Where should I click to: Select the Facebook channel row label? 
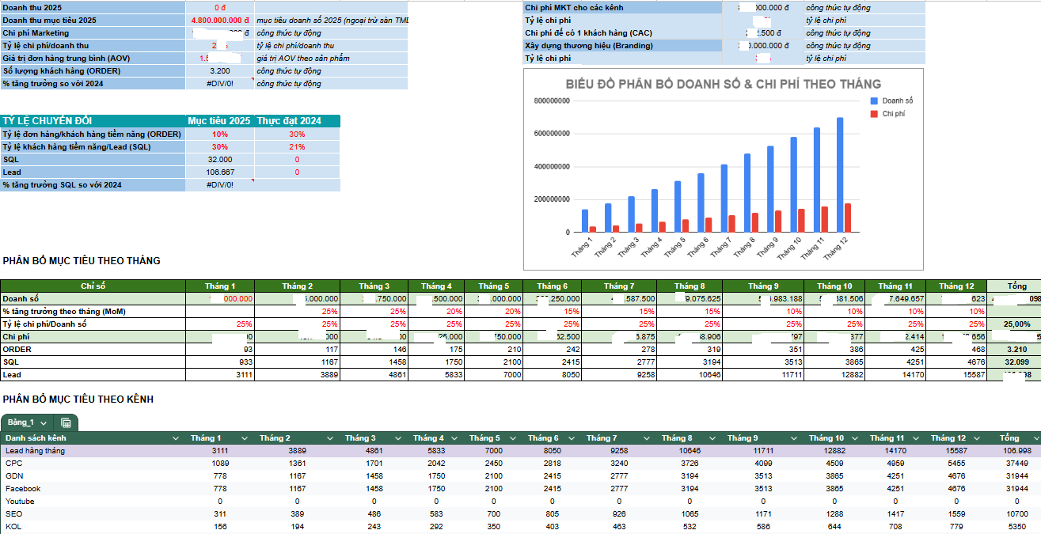point(22,488)
